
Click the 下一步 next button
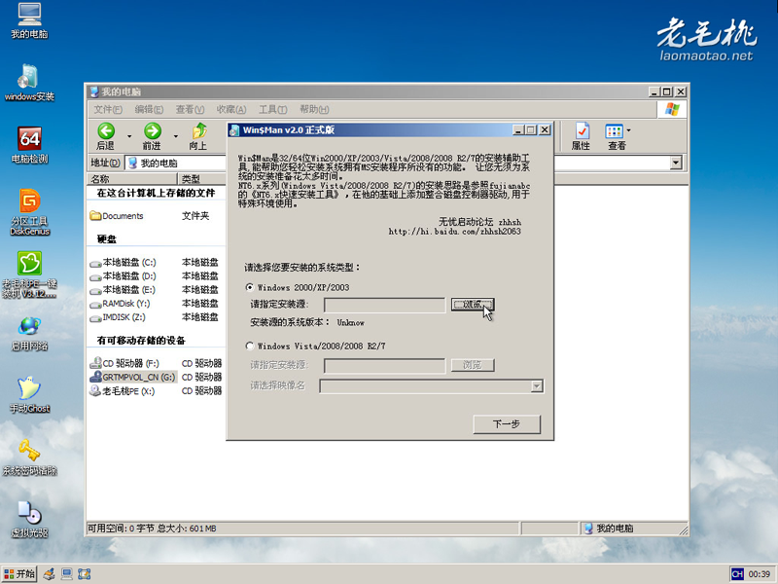[x=507, y=424]
